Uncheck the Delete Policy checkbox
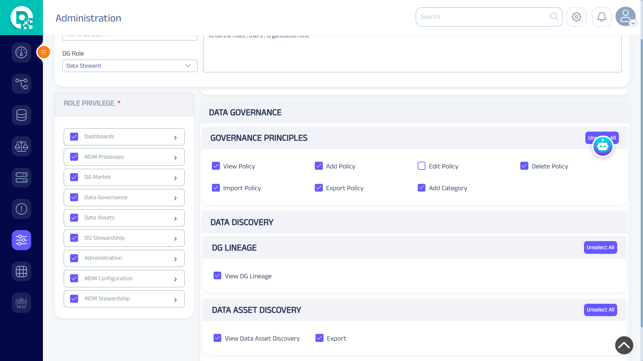This screenshot has height=361, width=643. pyautogui.click(x=524, y=166)
